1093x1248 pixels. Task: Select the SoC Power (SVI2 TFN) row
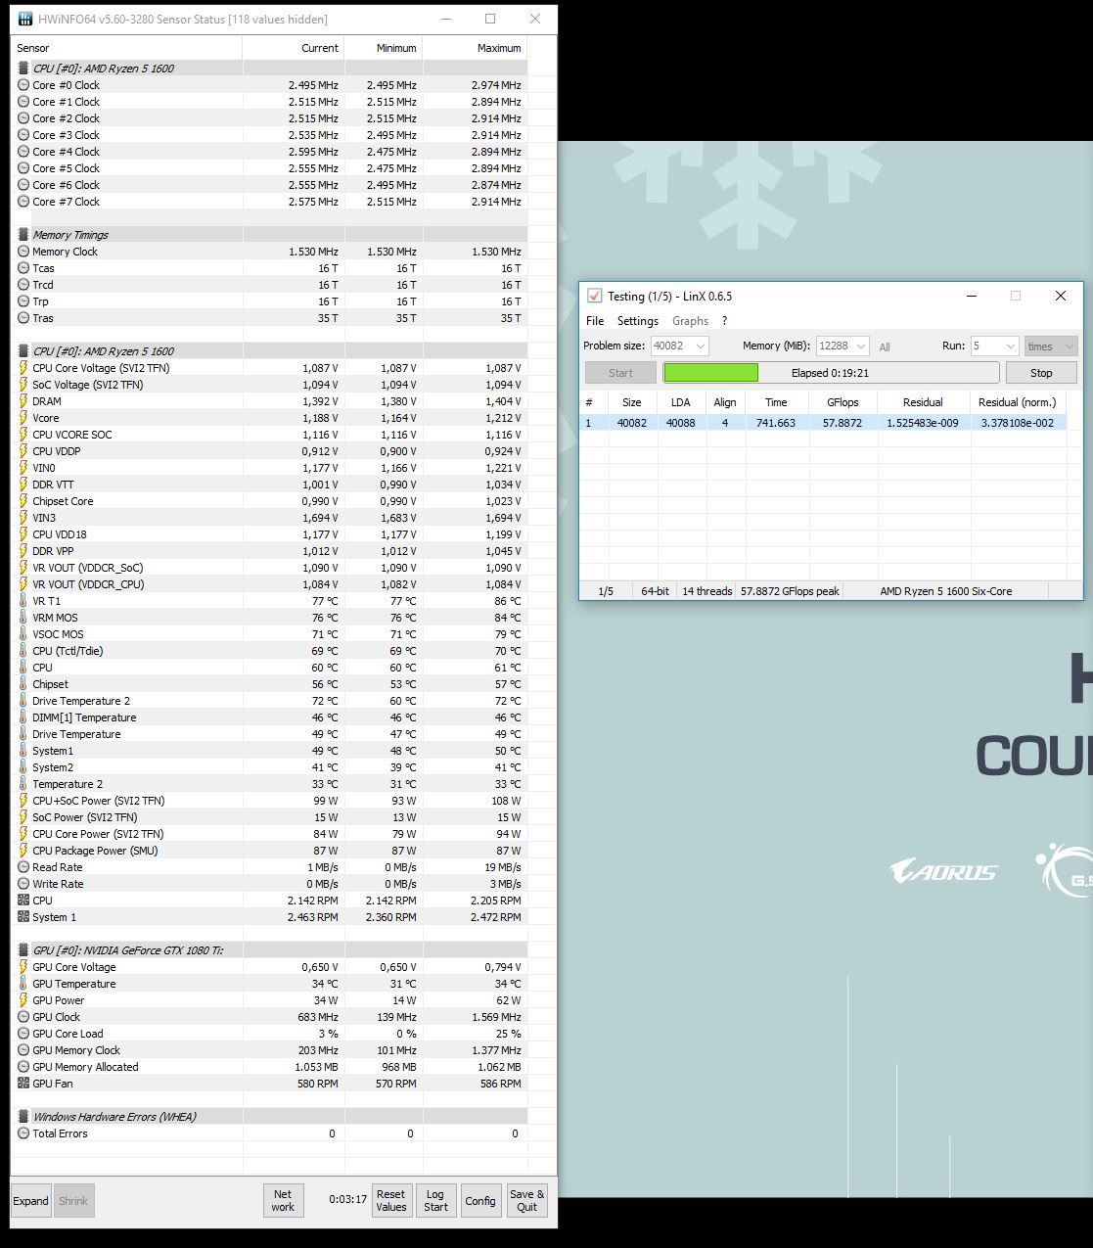coord(269,817)
